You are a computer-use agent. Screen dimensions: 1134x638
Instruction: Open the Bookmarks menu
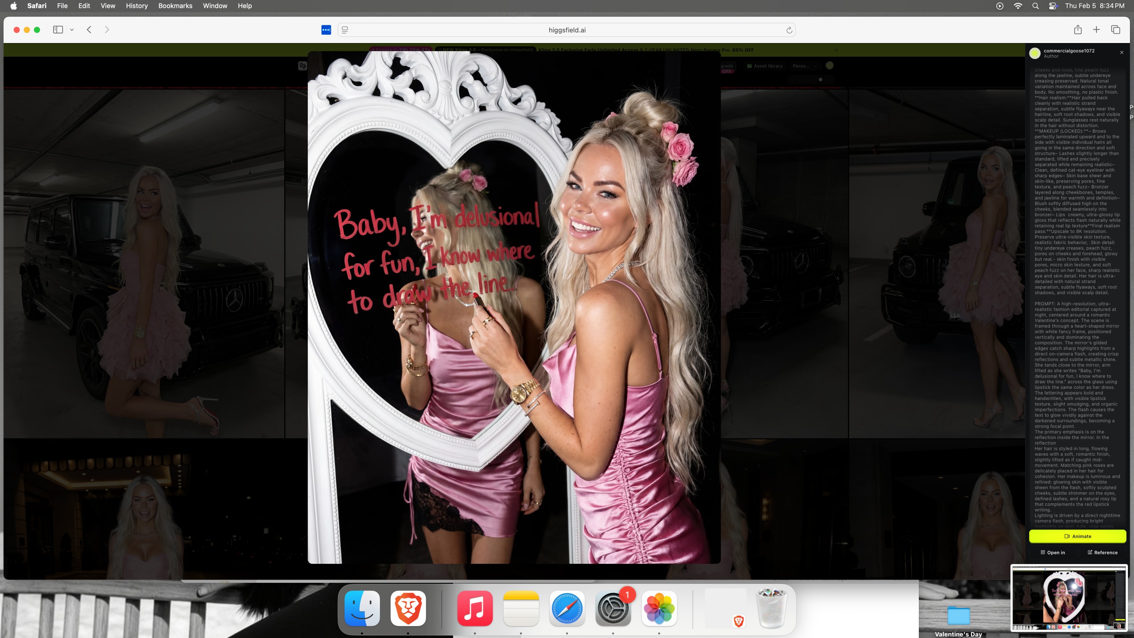175,6
